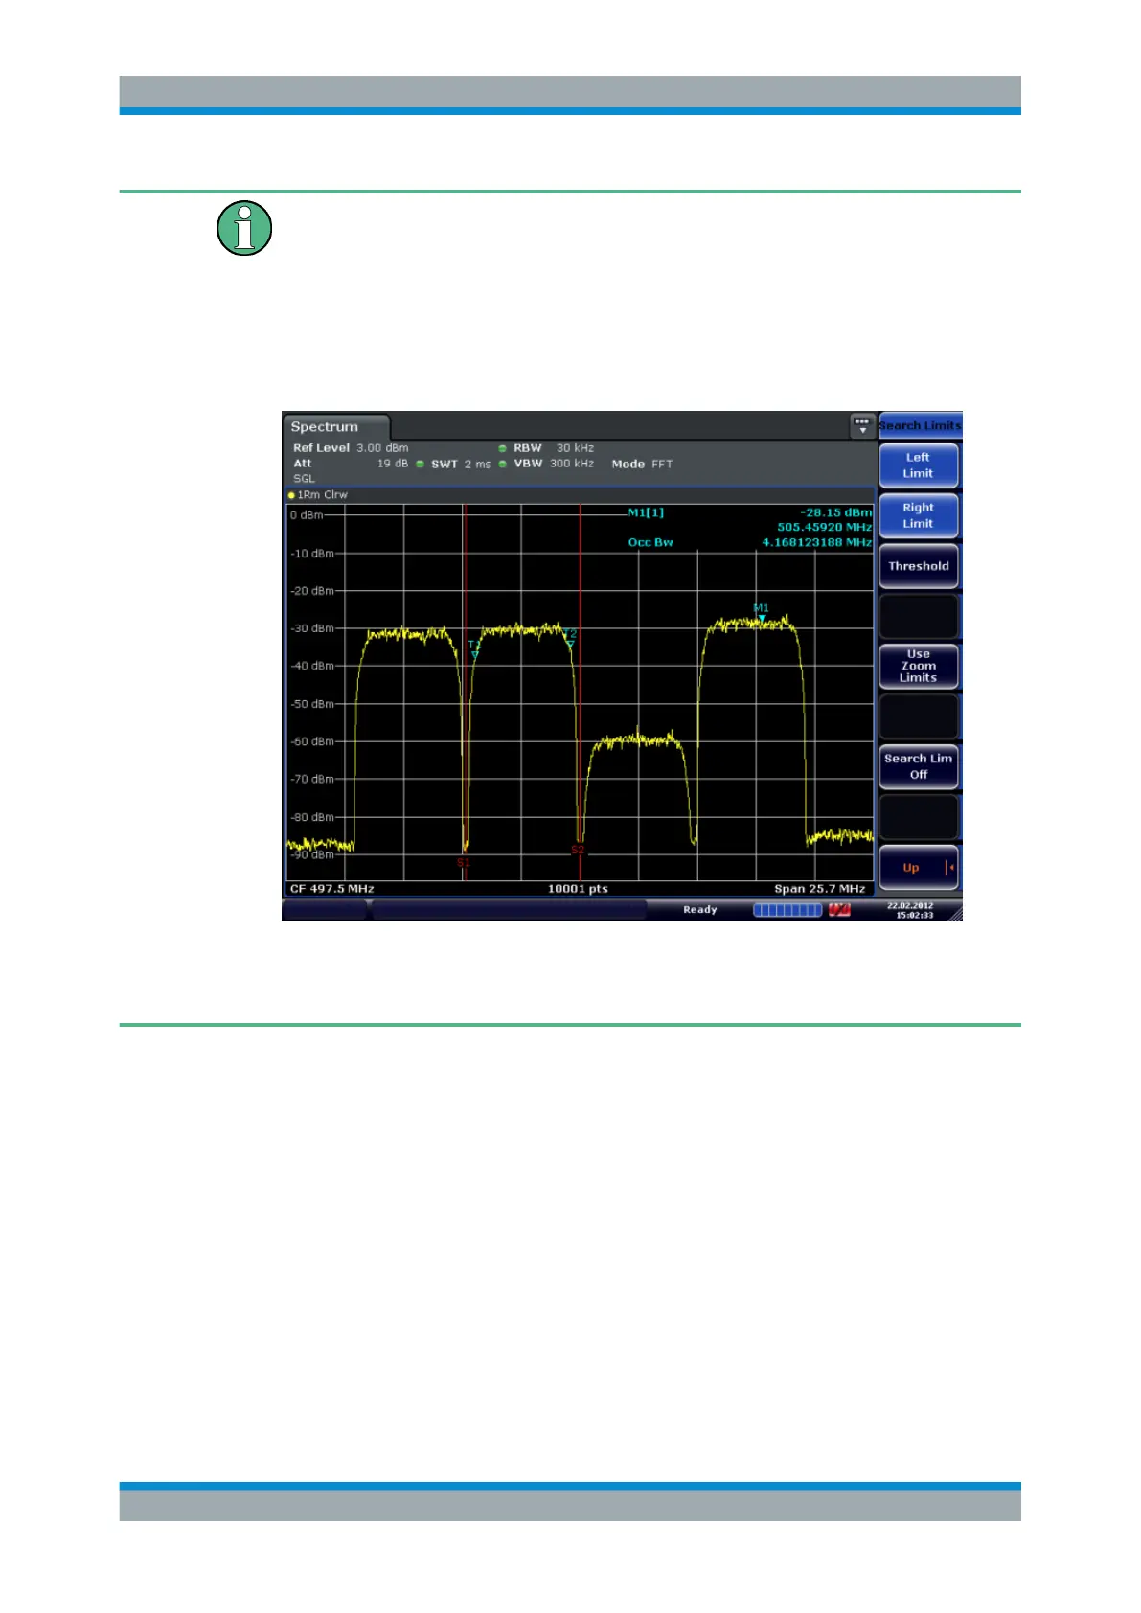Click the yellow trace dot beside 1Rm
The width and height of the screenshot is (1141, 1613).
[x=291, y=496]
